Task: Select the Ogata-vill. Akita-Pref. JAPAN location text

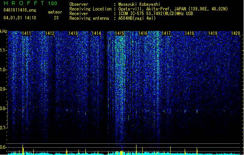Action: 173,9
